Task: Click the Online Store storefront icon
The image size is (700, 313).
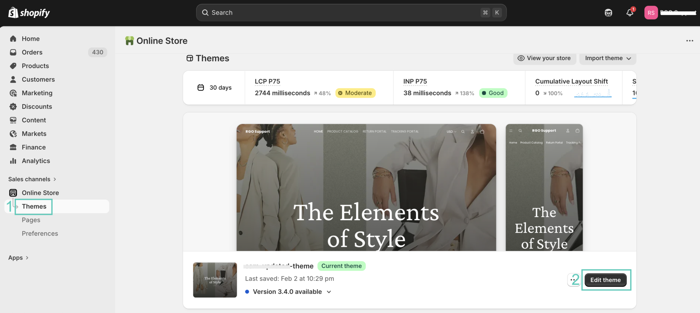Action: pyautogui.click(x=13, y=193)
